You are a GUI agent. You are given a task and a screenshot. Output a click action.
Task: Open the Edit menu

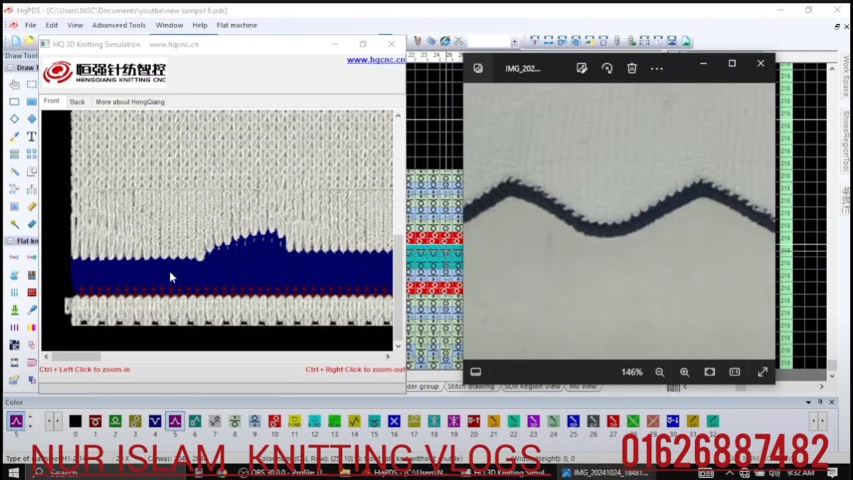point(52,25)
